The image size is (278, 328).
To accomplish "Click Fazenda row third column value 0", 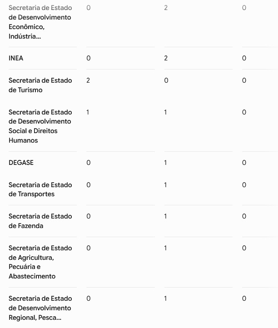I will click(244, 216).
